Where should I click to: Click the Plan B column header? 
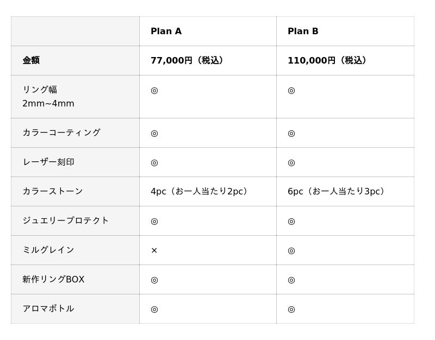click(x=303, y=32)
